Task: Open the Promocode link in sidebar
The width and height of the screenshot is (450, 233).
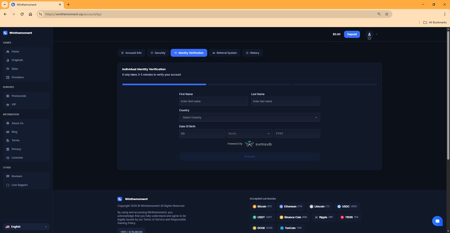Action: point(18,96)
